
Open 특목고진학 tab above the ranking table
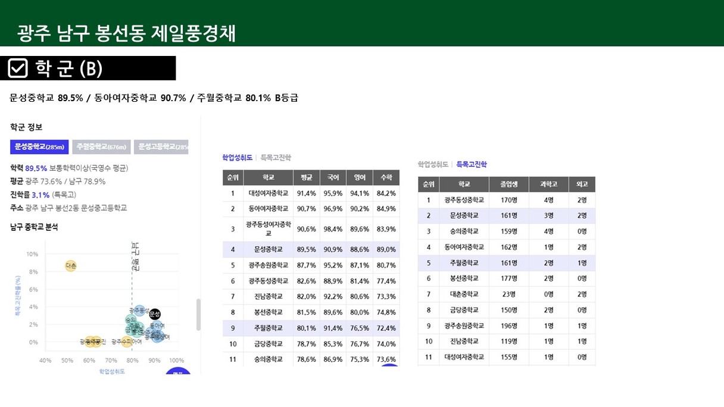pyautogui.click(x=276, y=158)
